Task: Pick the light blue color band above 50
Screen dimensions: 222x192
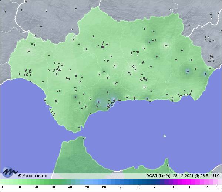Action: (87, 182)
